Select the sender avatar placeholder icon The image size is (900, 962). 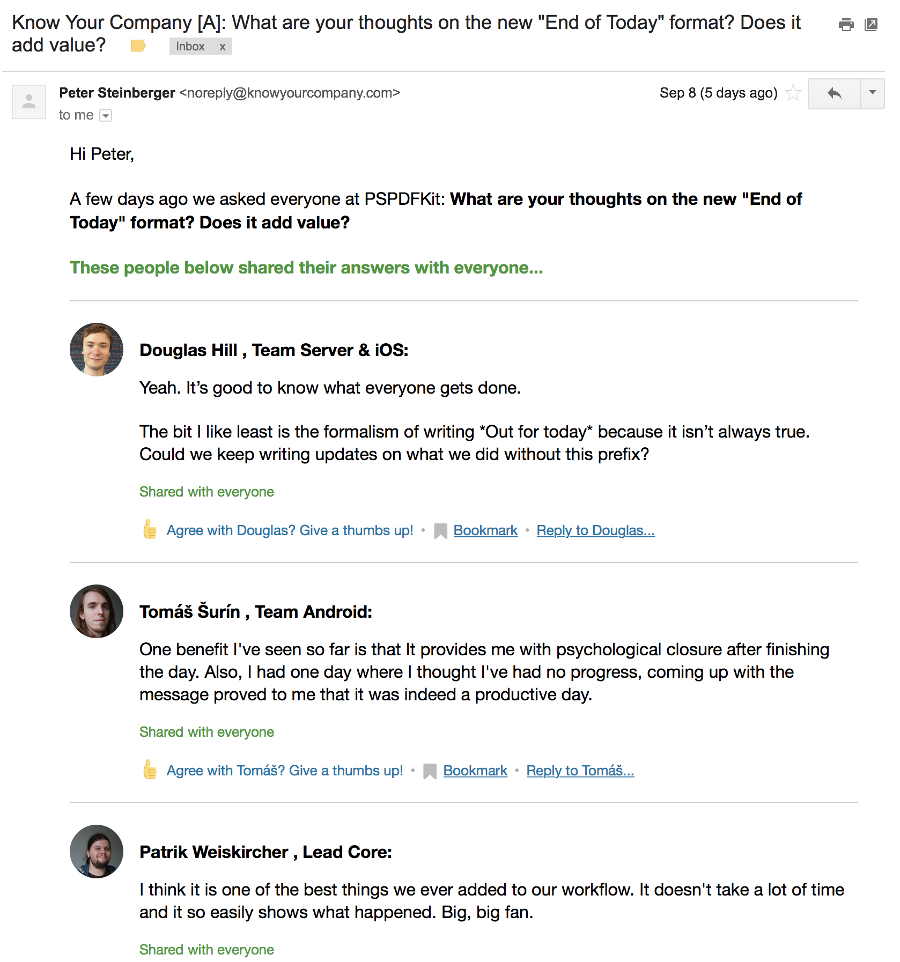pyautogui.click(x=28, y=101)
